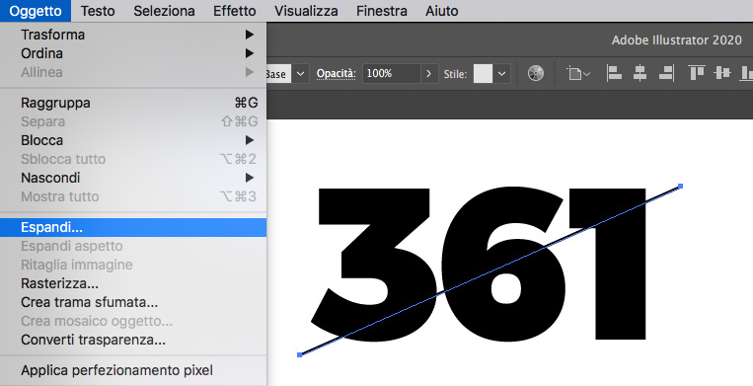Image resolution: width=753 pixels, height=386 pixels.
Task: Open the Seleziona menu
Action: point(164,11)
